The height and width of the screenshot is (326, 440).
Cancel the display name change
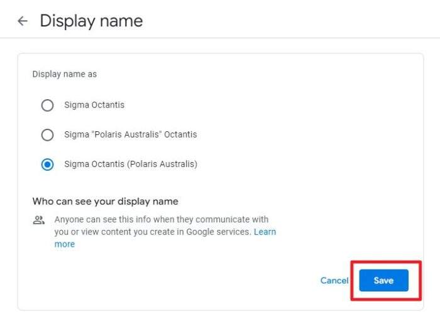[x=334, y=280]
